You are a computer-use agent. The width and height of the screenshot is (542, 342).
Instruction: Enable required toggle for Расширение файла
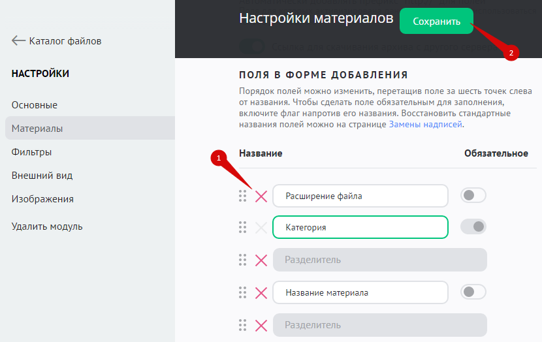pos(473,196)
